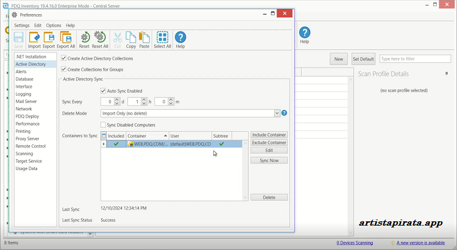
Task: Increase the Sync Every days value
Action: (117, 100)
